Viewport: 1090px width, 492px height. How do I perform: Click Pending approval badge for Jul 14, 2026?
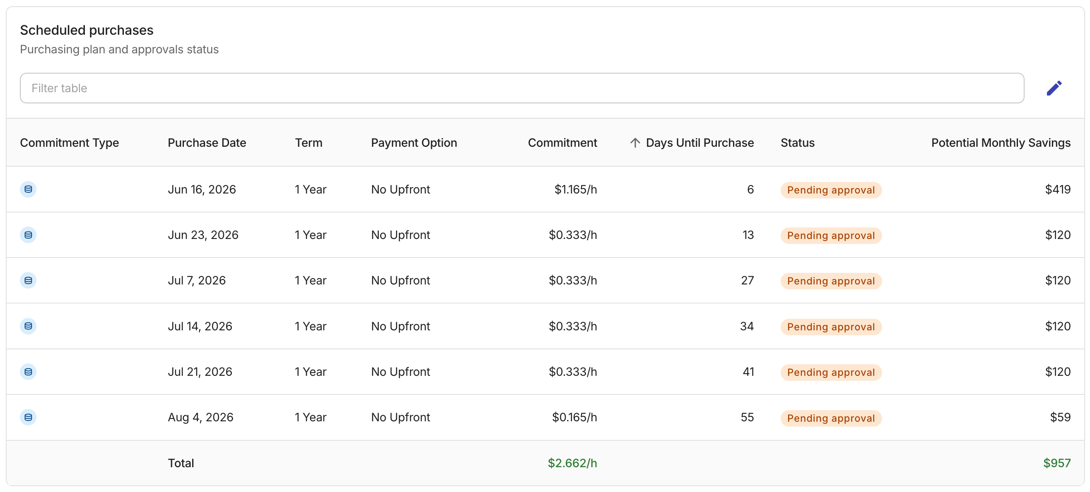(831, 327)
